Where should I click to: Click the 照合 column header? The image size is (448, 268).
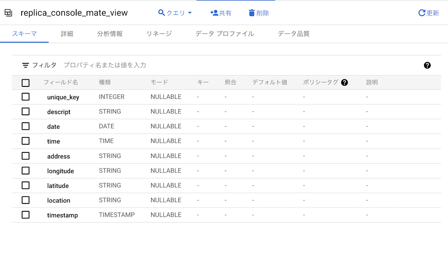click(231, 82)
